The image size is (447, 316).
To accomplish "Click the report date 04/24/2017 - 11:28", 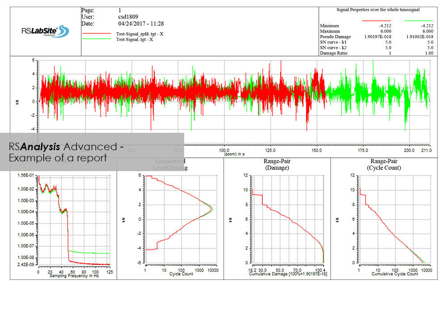I will pyautogui.click(x=141, y=23).
